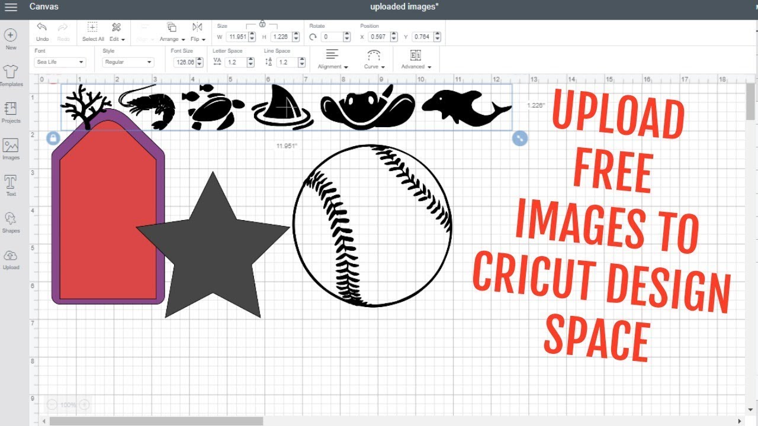This screenshot has height=426, width=758.
Task: Click the Height input field
Action: (281, 37)
